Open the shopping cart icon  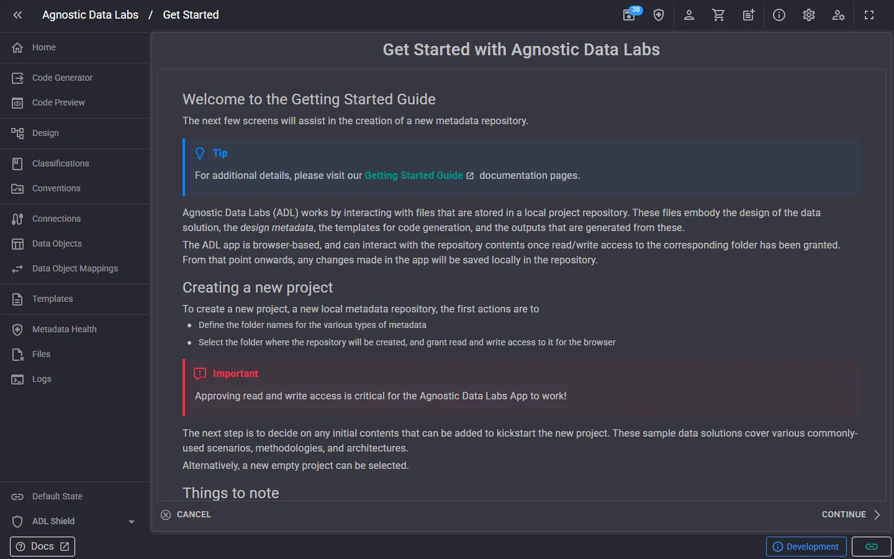[x=718, y=15]
